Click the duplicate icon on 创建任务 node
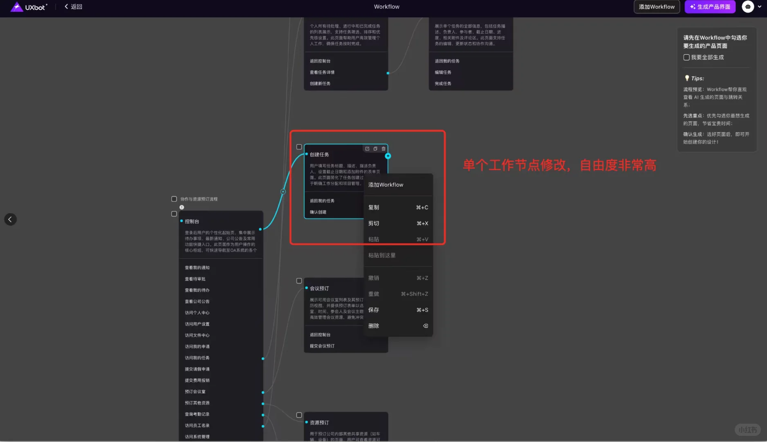The width and height of the screenshot is (767, 442). (x=375, y=149)
